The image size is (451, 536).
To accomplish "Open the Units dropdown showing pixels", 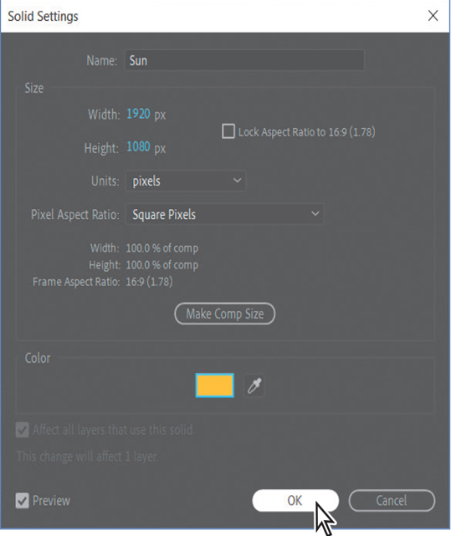I will click(x=186, y=181).
